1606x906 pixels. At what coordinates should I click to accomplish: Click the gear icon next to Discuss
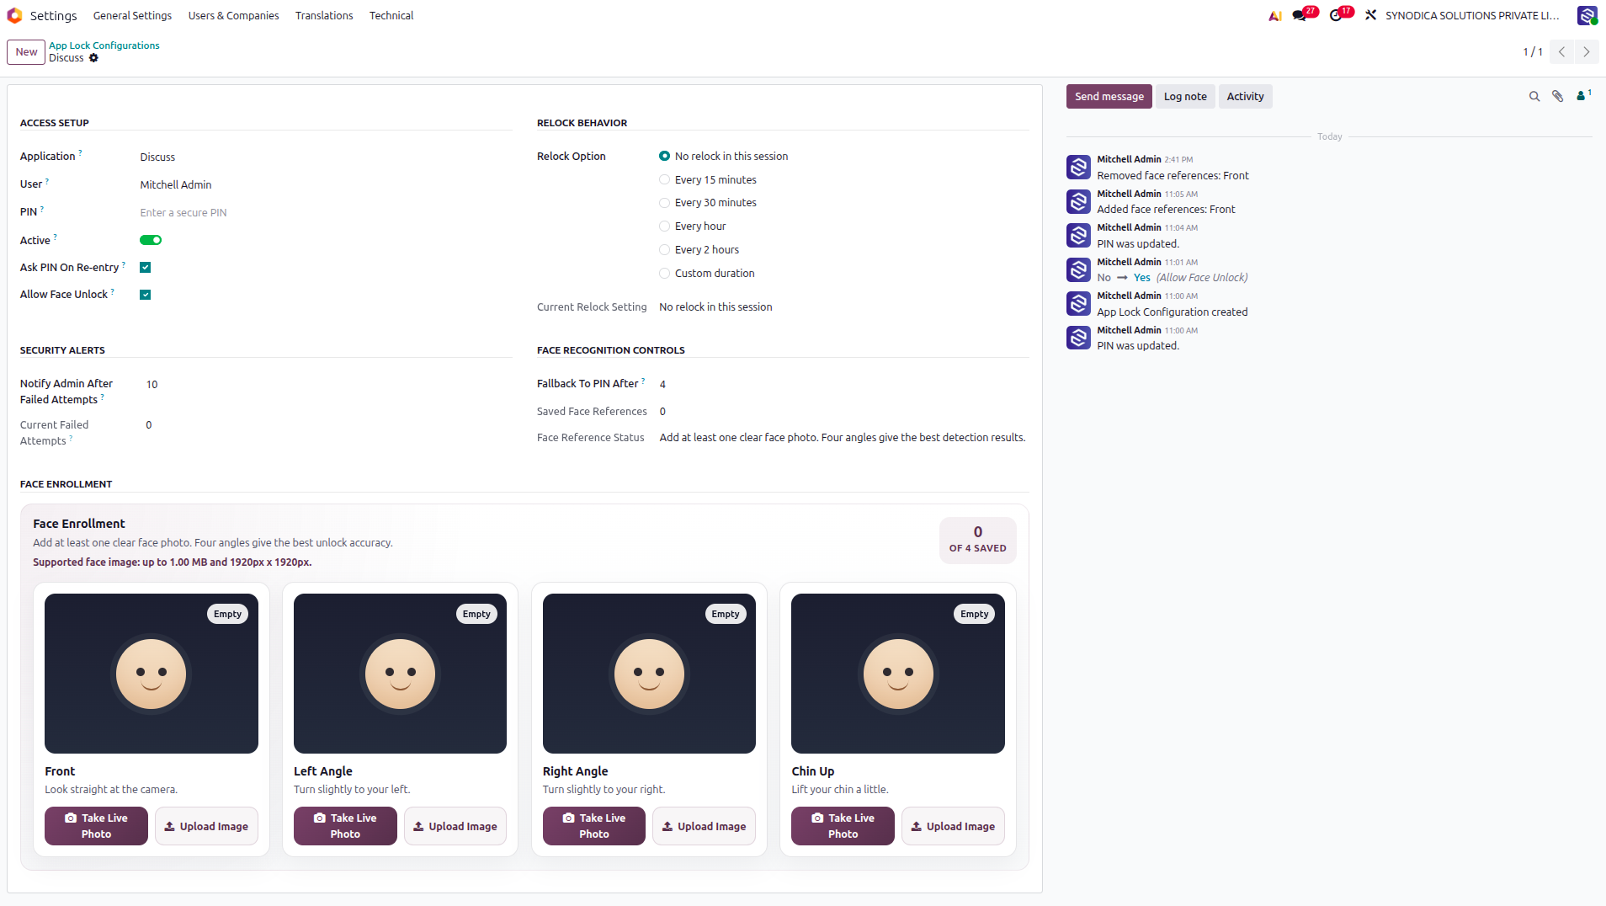click(93, 58)
